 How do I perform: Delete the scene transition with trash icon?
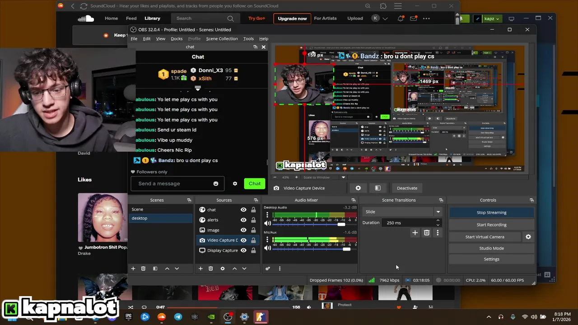tap(427, 233)
